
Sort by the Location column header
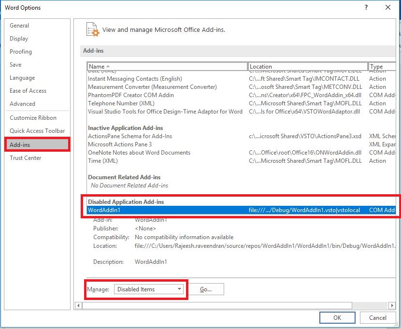[x=308, y=67]
